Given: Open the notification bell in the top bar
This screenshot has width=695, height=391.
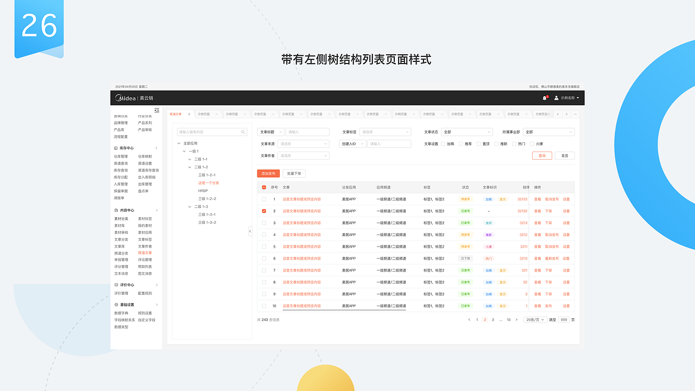Looking at the screenshot, I should (544, 97).
